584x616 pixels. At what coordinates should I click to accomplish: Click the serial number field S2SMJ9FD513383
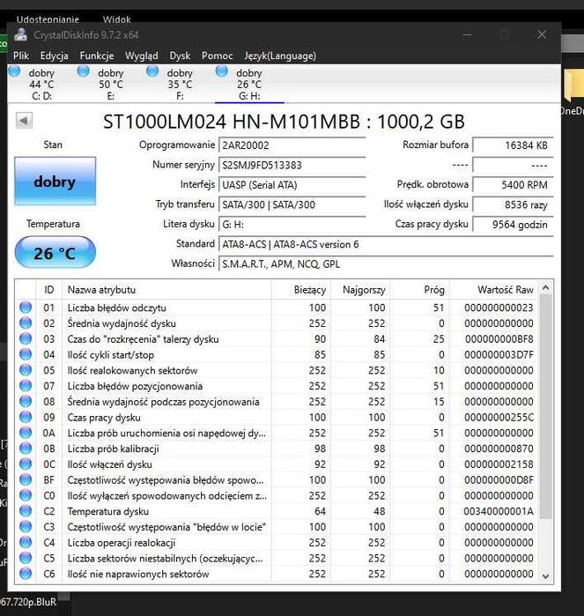pyautogui.click(x=292, y=165)
